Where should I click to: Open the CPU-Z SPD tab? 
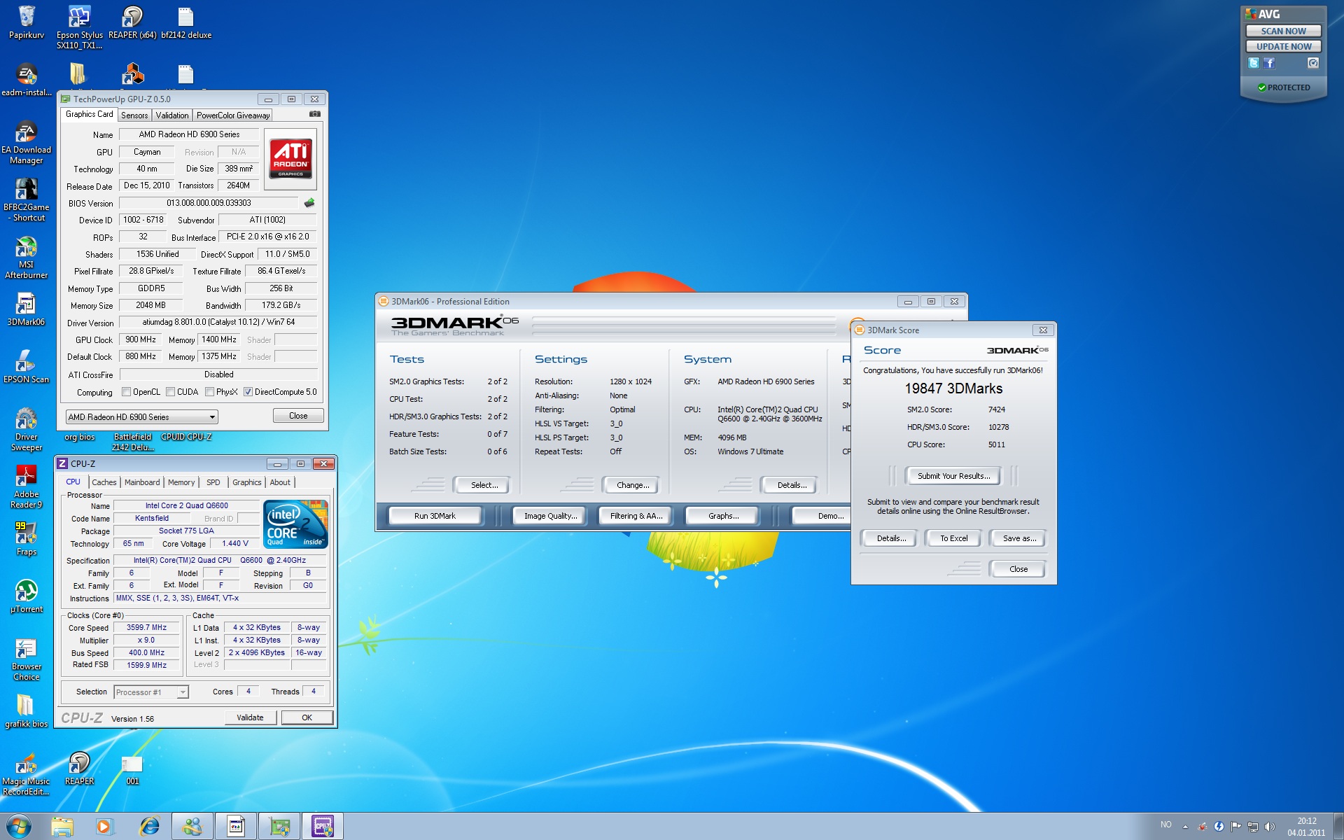(213, 482)
